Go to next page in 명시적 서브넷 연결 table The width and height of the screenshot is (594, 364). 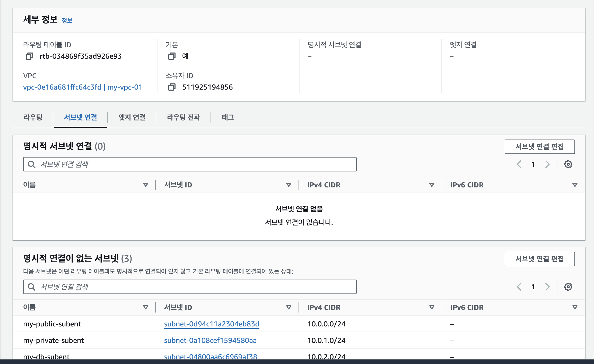click(547, 164)
